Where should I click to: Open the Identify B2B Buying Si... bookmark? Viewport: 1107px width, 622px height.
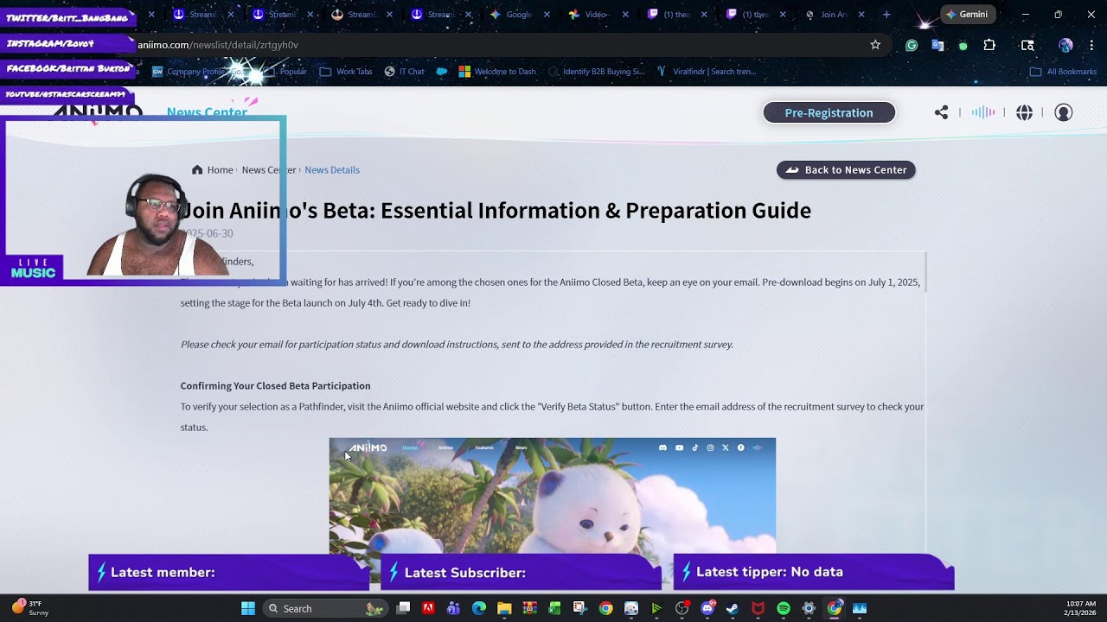597,72
